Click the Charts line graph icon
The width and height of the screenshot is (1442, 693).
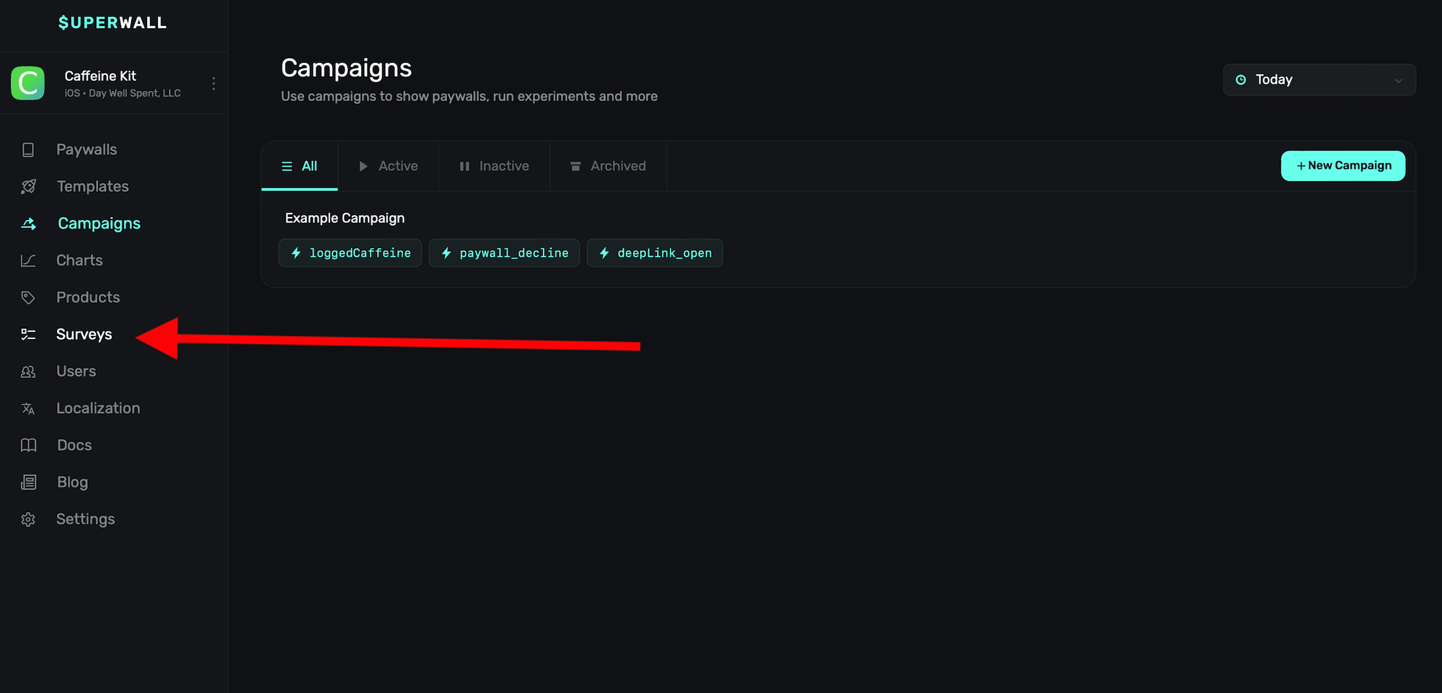pyautogui.click(x=28, y=260)
